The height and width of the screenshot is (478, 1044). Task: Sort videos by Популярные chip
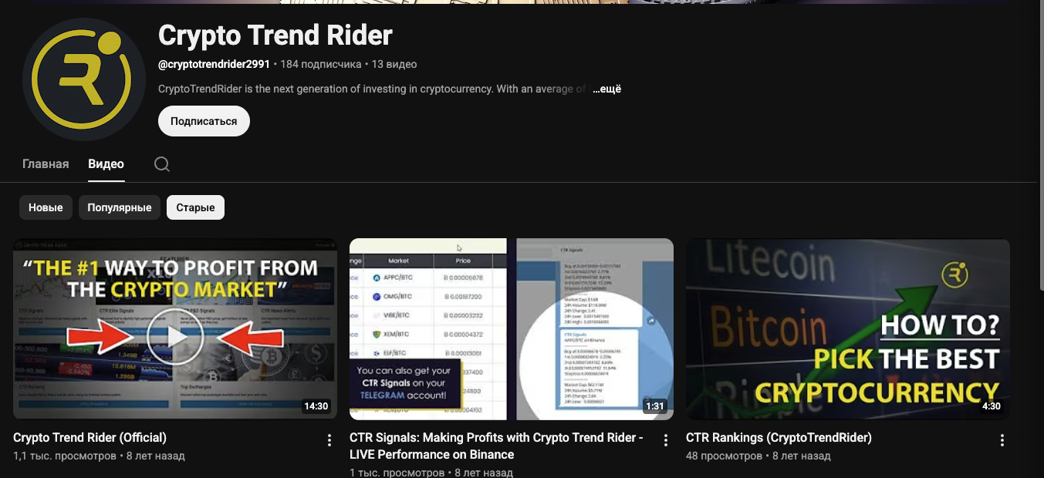click(x=120, y=207)
